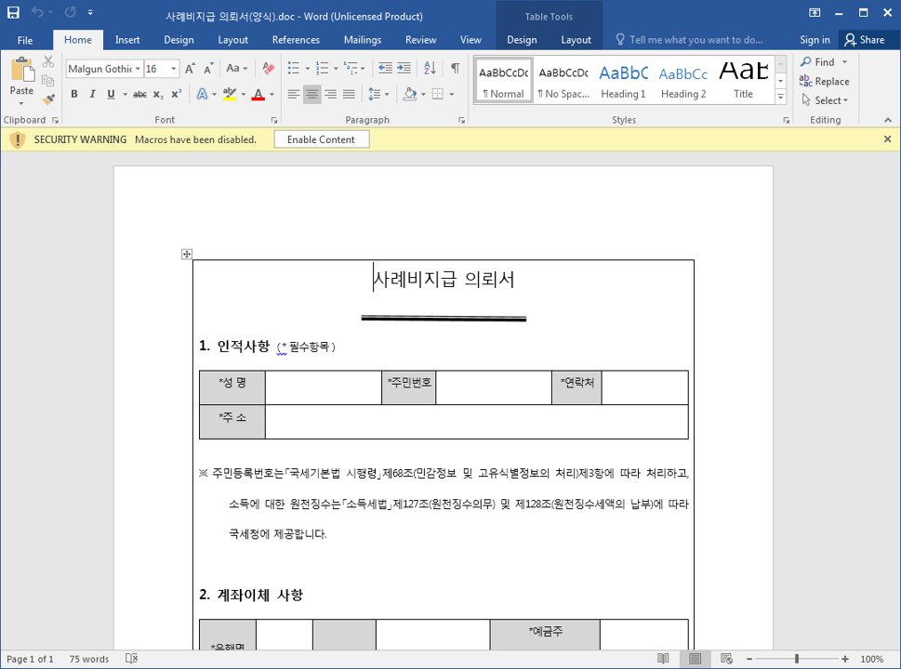Apply strikethrough to the text
This screenshot has width=901, height=669.
[x=139, y=95]
